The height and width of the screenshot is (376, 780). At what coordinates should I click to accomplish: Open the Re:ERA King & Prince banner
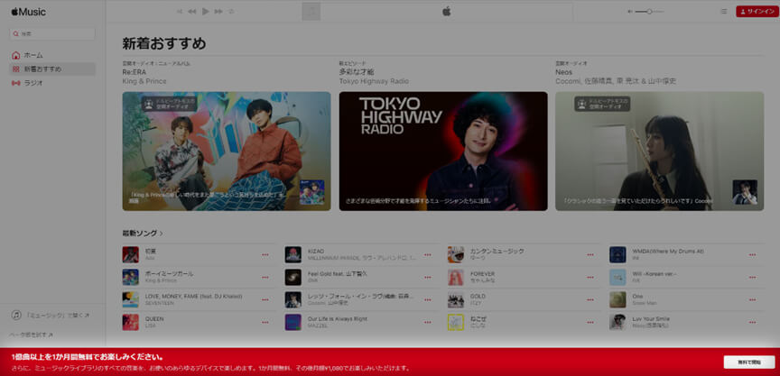[x=227, y=151]
